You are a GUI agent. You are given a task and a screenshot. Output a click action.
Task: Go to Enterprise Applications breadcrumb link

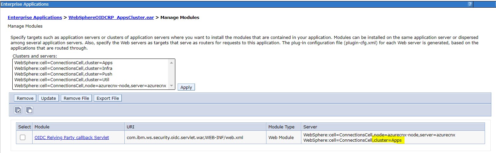[35, 17]
